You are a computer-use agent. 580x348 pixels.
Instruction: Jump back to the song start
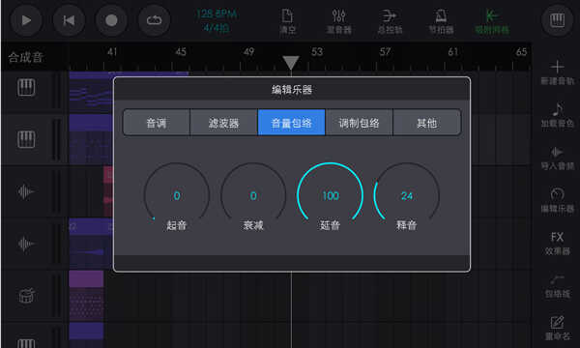pyautogui.click(x=69, y=20)
